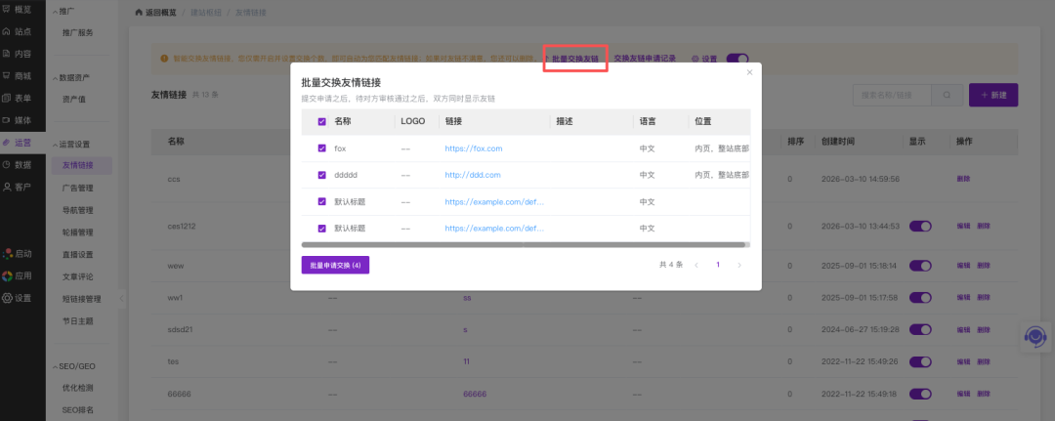
Task: Click the 批量申请交换 (4) button
Action: pos(335,265)
